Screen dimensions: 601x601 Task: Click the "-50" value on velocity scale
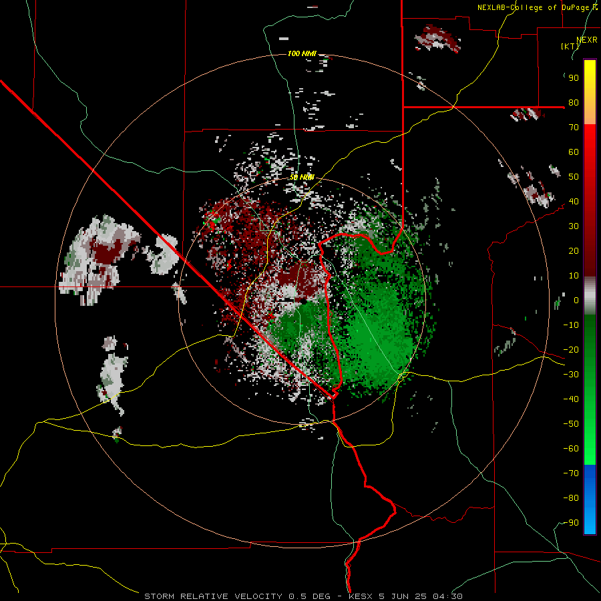click(571, 424)
